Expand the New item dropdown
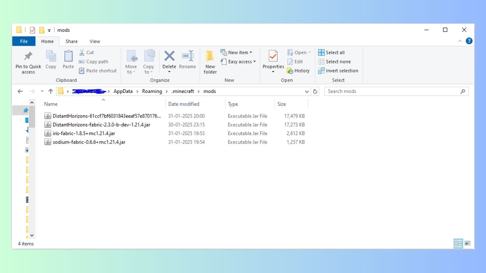486x273 pixels. [x=250, y=52]
